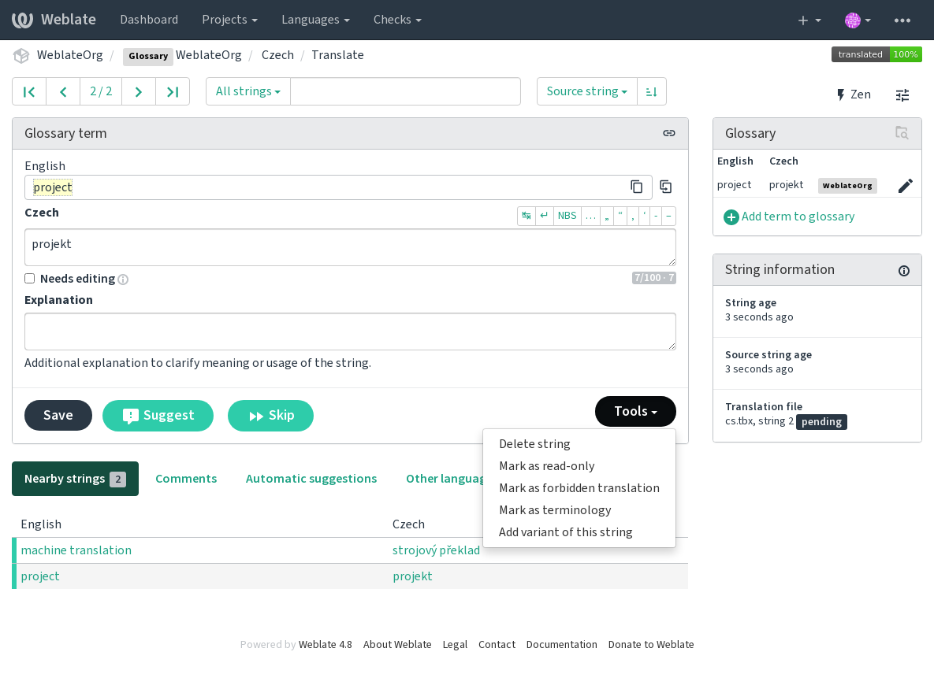Open the add (+) menu in header

(809, 20)
